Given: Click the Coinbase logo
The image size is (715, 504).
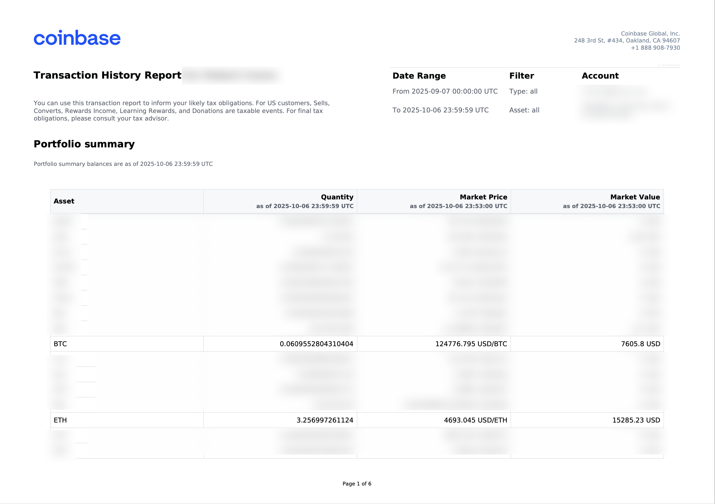Looking at the screenshot, I should click(77, 38).
